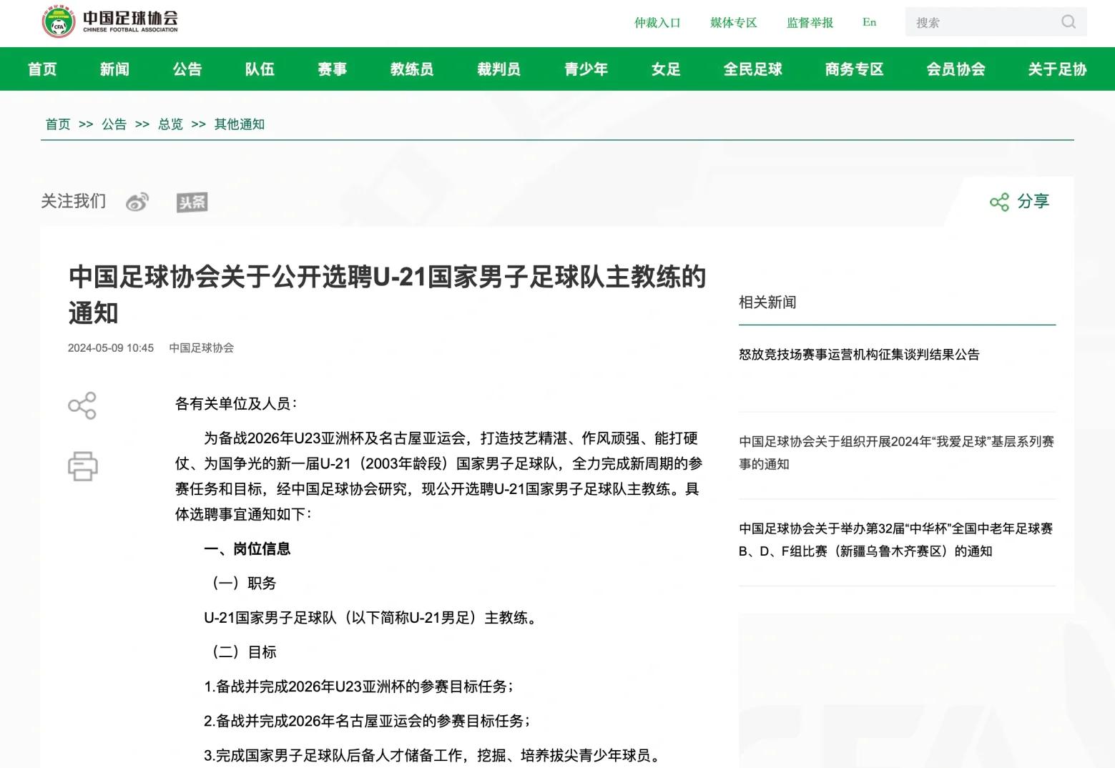Click the line starting 1.备战并完成2026年U23亚洲杯
1115x768 pixels.
click(x=359, y=686)
